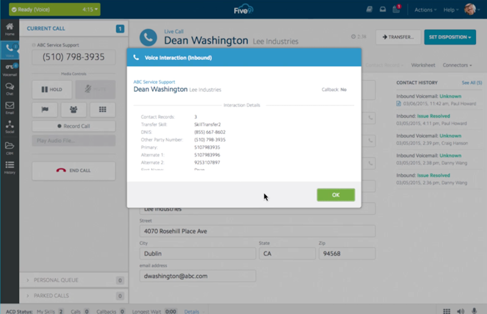Click the Alternate 1 number 5107983996
Image resolution: width=487 pixels, height=314 pixels.
(x=207, y=155)
